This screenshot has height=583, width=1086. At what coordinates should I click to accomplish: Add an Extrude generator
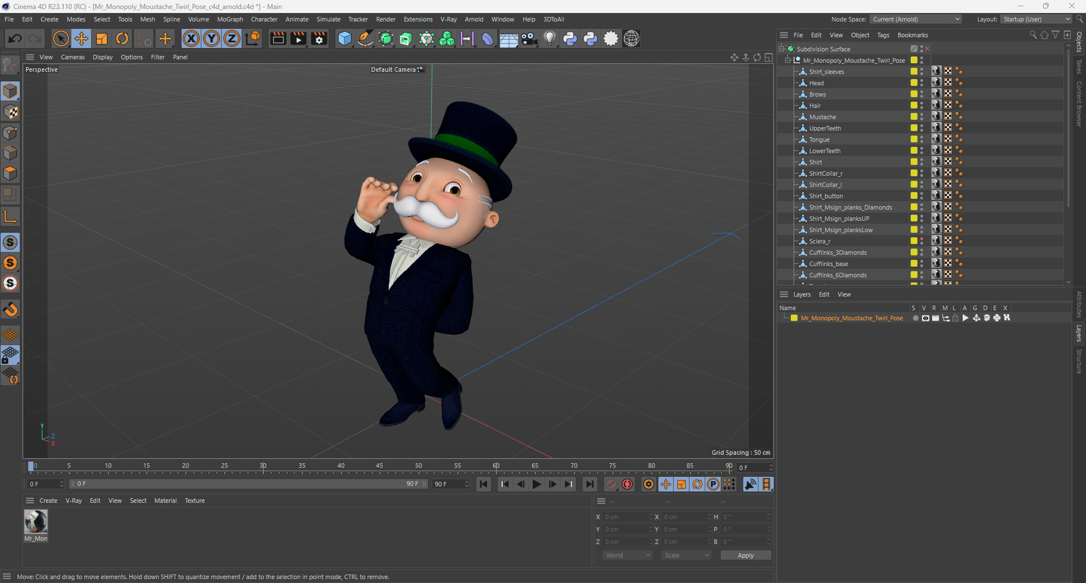pyautogui.click(x=406, y=38)
